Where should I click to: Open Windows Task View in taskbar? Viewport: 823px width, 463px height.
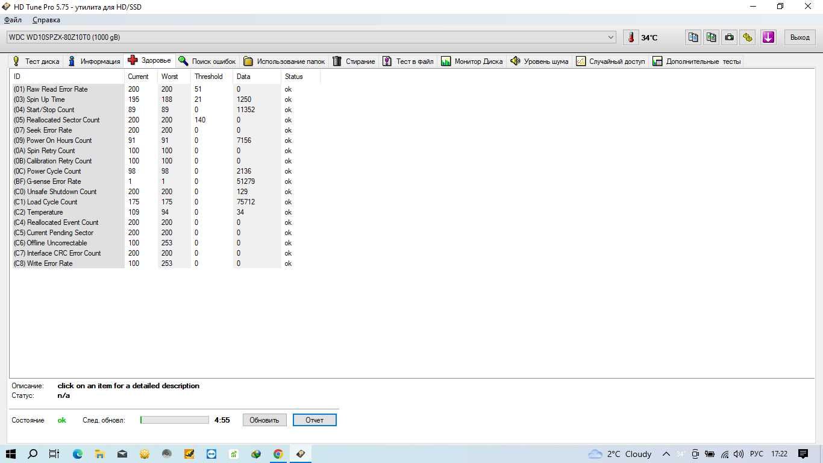[54, 454]
